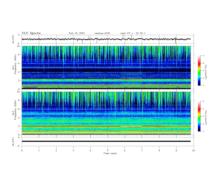Click the time axis tick label "7"
Viewport: 218px width, 169px height.
point(142,150)
